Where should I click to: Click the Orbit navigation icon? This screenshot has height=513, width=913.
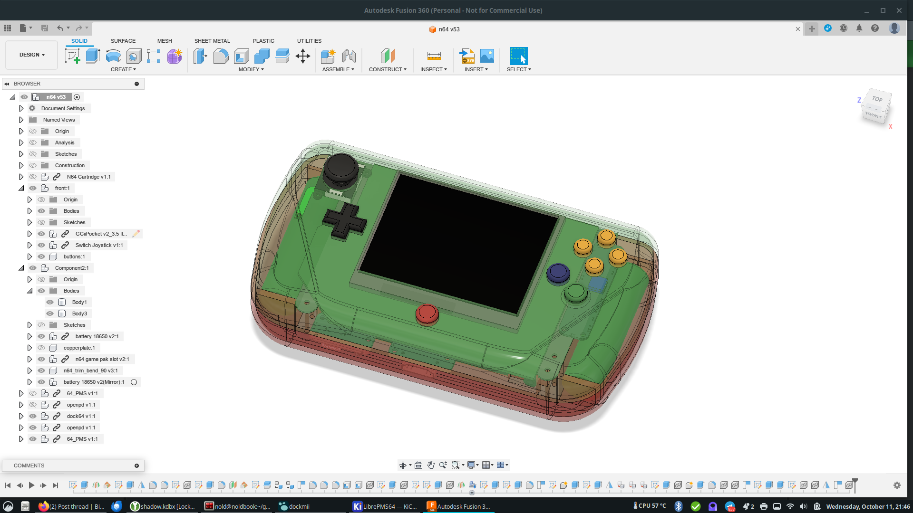403,465
